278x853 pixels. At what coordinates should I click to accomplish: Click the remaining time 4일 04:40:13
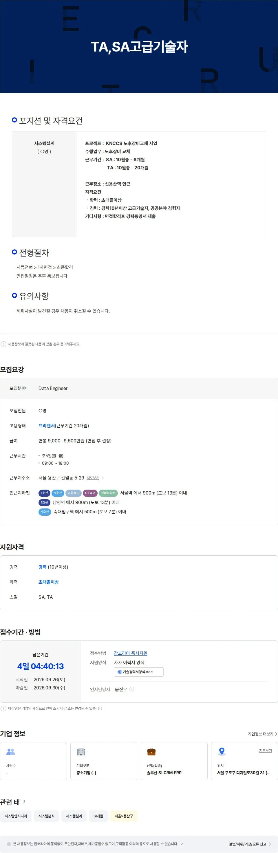point(41,666)
